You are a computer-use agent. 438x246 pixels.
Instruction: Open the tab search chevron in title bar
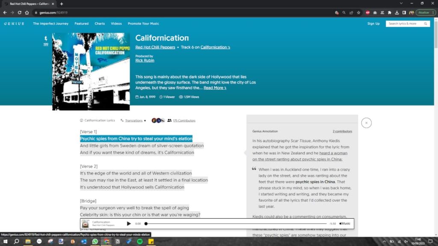pos(401,3)
